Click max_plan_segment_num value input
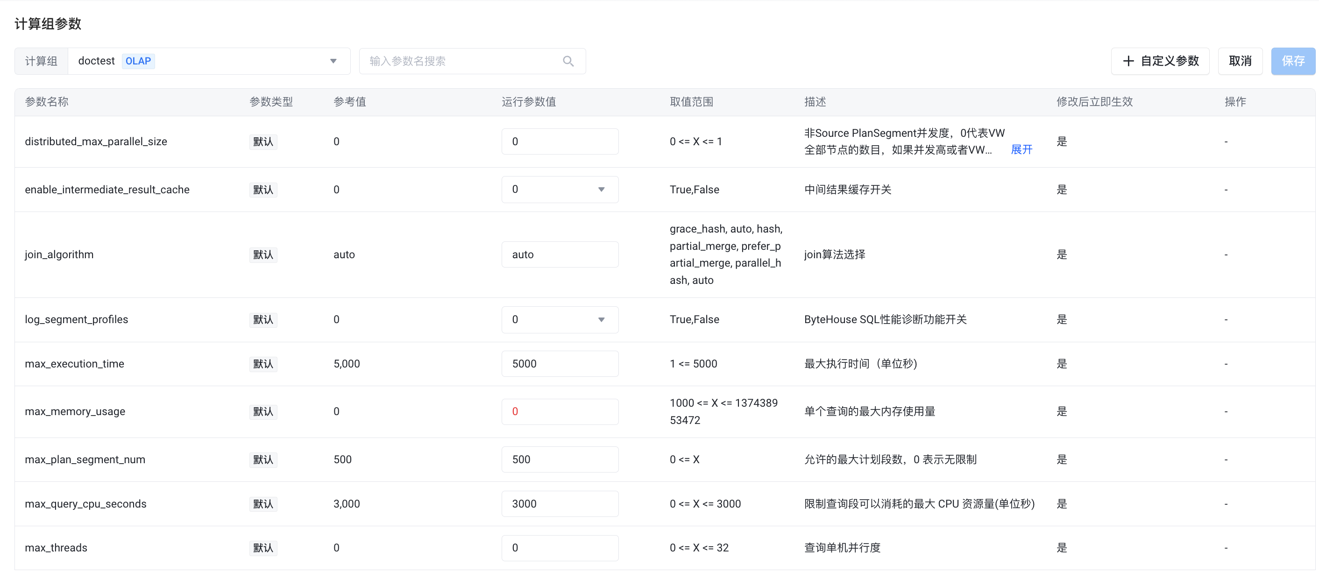 559,459
